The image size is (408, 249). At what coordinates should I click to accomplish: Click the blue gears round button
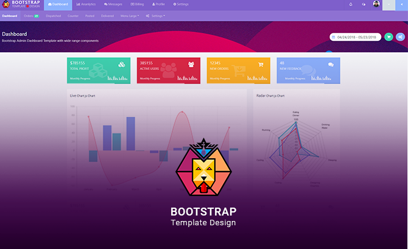[x=400, y=37]
